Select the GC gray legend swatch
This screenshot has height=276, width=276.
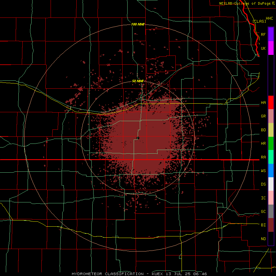point(271,211)
